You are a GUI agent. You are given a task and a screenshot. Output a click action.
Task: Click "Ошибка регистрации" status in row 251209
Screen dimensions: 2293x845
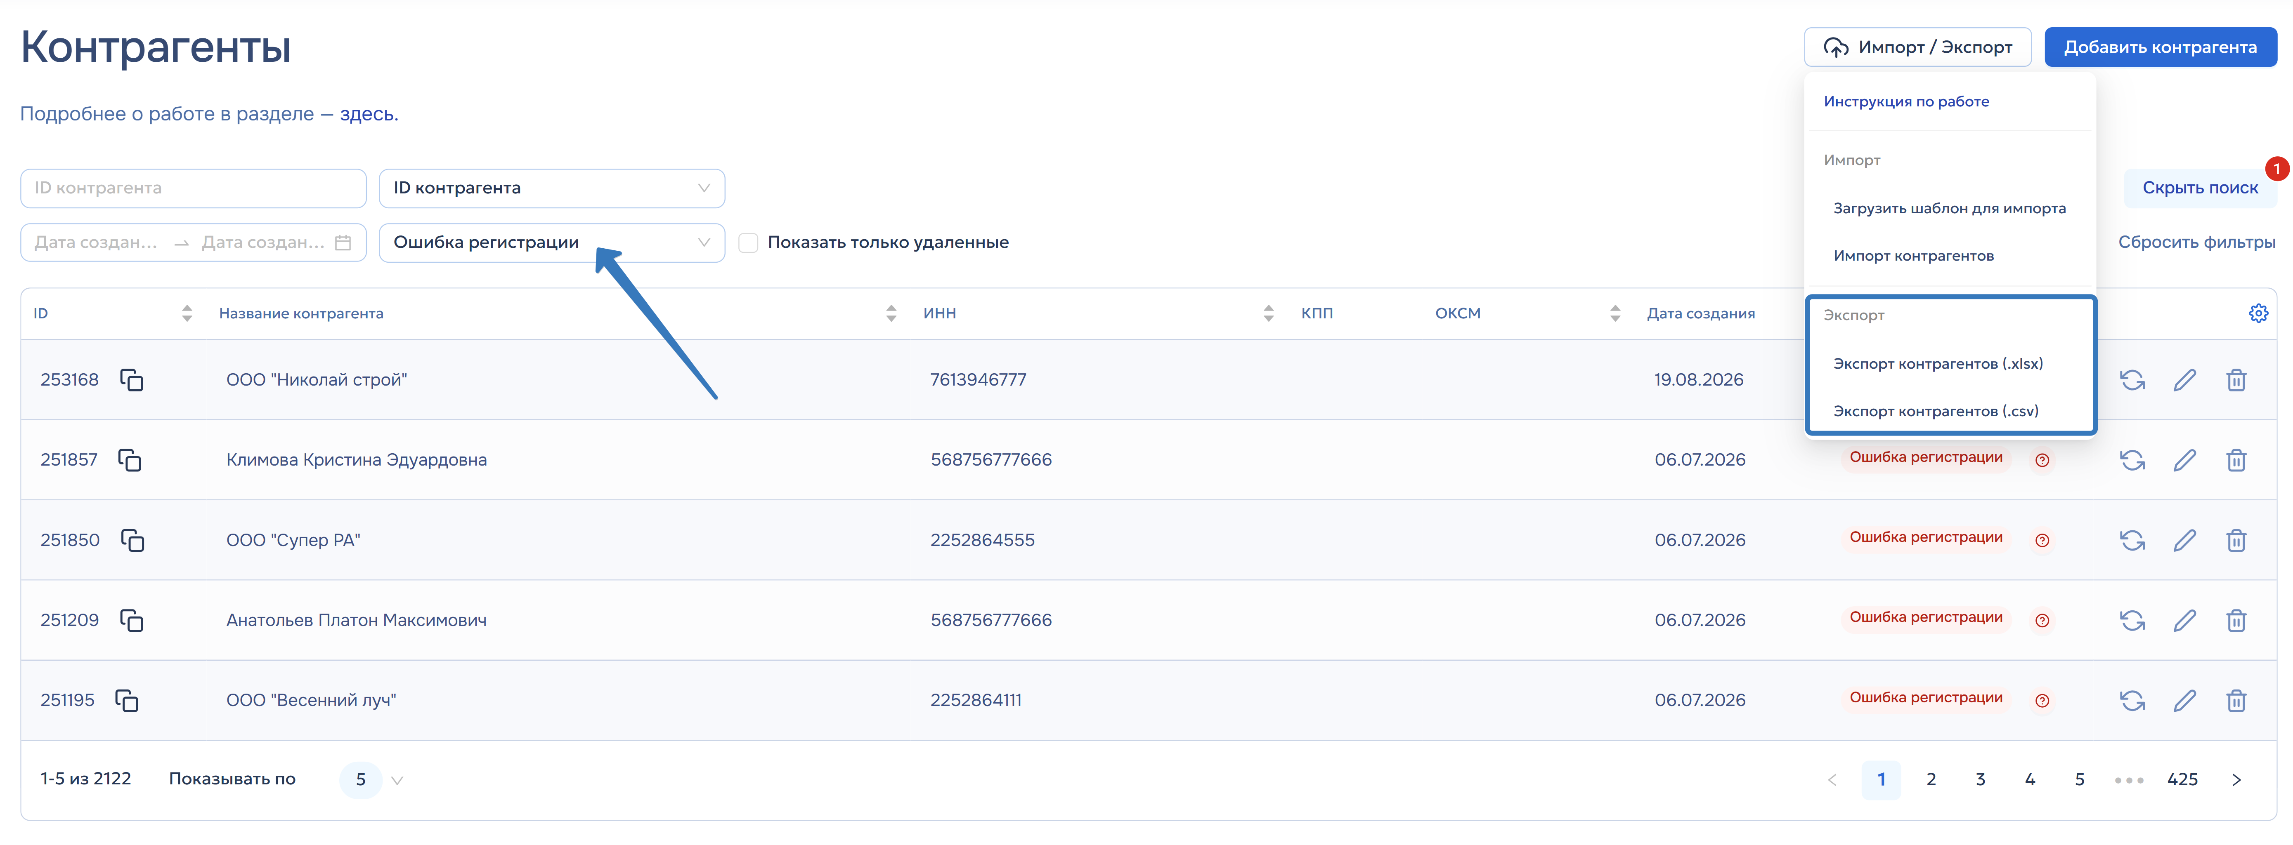[x=1925, y=618]
